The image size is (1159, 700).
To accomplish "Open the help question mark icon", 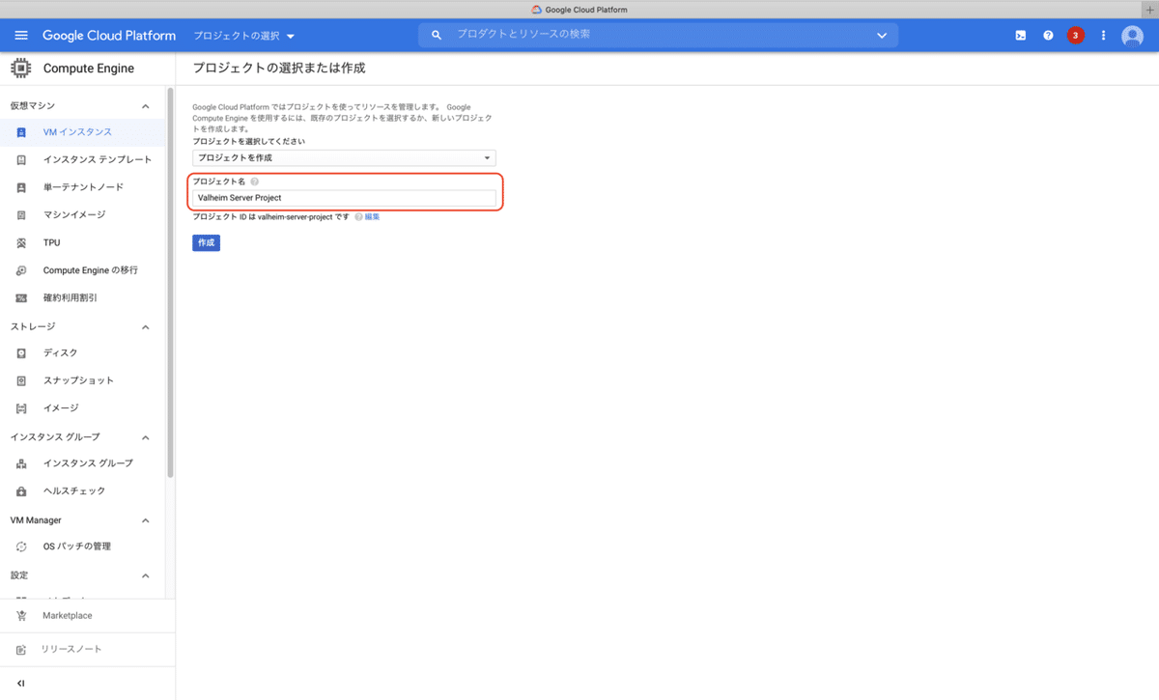I will click(1048, 35).
